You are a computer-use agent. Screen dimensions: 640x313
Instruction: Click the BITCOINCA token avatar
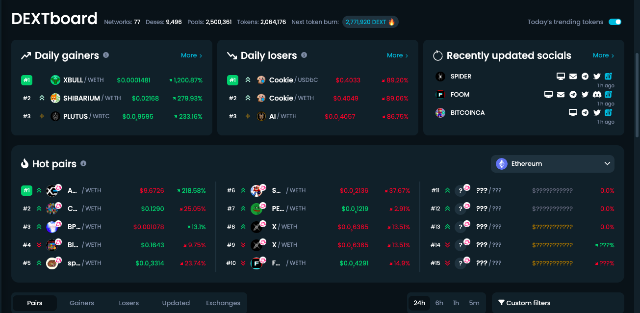[440, 113]
